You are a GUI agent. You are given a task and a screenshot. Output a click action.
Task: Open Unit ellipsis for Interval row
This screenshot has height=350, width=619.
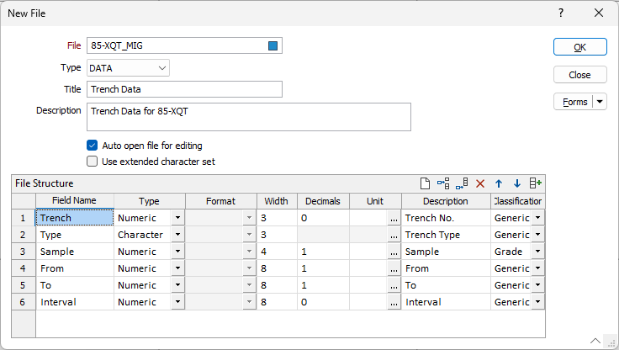tap(394, 302)
